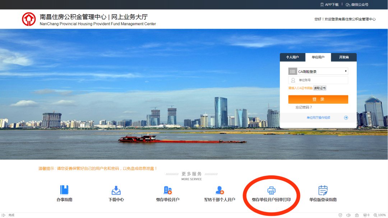This screenshot has width=388, height=218.
Task: Click the 办事指南 service guide icon
Action: pyautogui.click(x=64, y=190)
